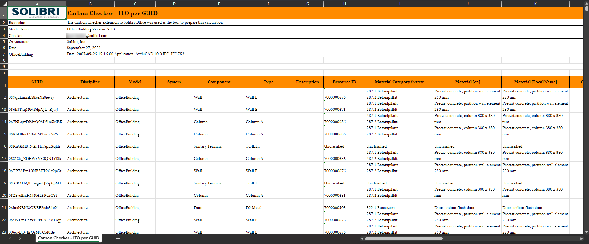Viewport: 589px width, 244px height.
Task: Click Wall B type cell in row 18
Action: click(x=269, y=168)
